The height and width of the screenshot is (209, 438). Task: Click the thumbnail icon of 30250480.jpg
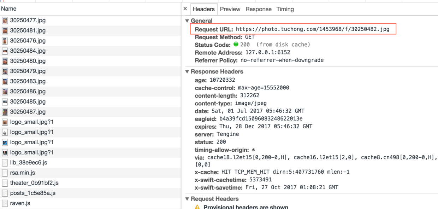[5, 61]
